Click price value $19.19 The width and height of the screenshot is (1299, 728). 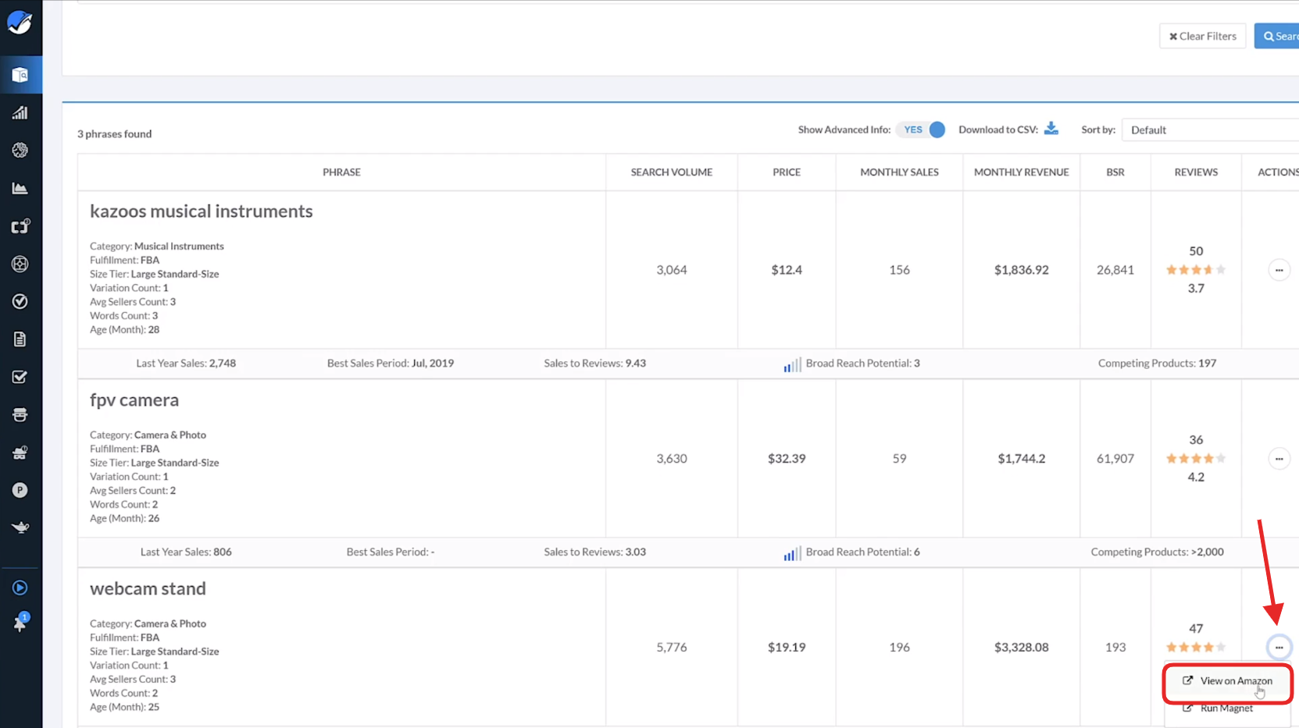787,648
